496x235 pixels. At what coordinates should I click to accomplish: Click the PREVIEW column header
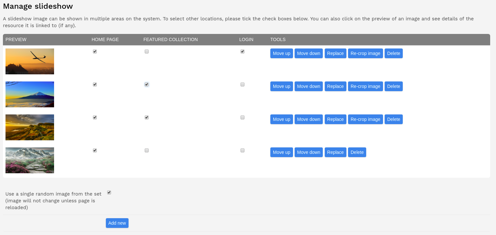click(16, 39)
